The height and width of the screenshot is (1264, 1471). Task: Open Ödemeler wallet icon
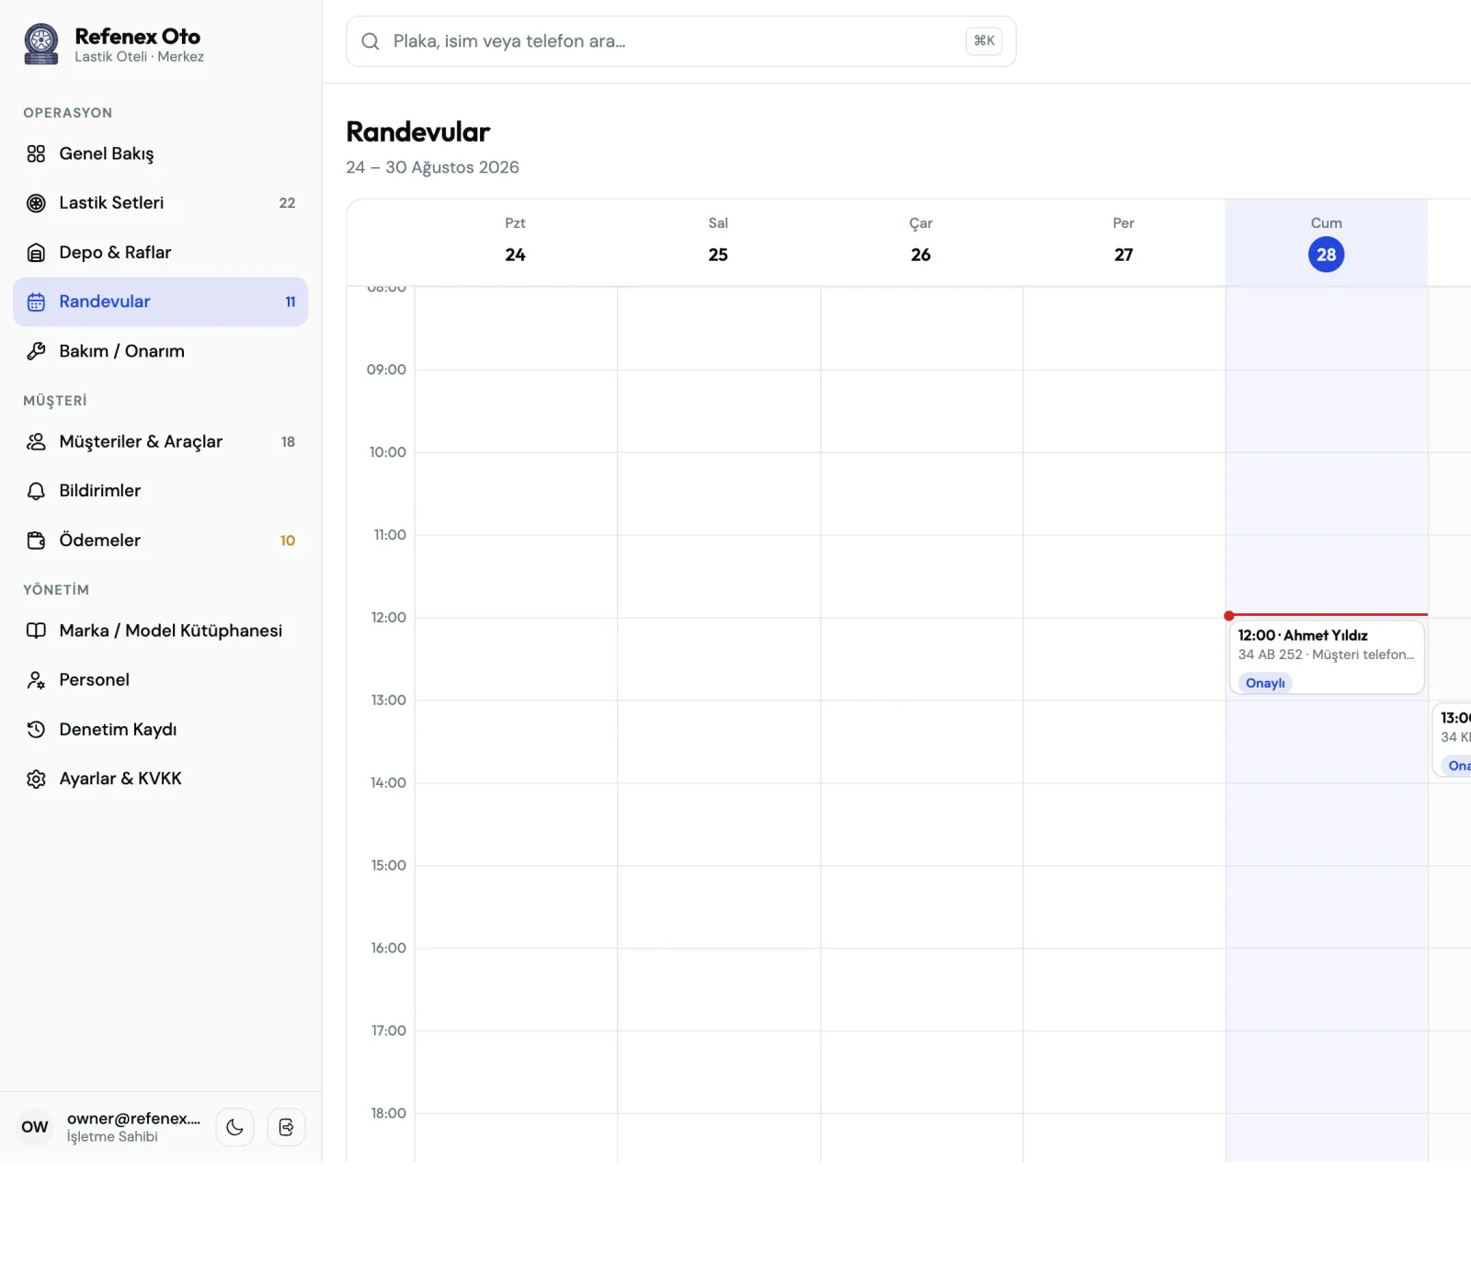tap(36, 541)
